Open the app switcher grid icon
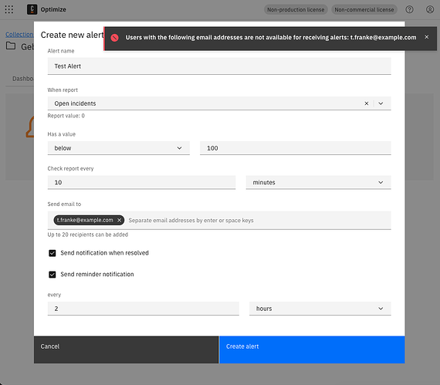This screenshot has width=440, height=385. click(9, 9)
